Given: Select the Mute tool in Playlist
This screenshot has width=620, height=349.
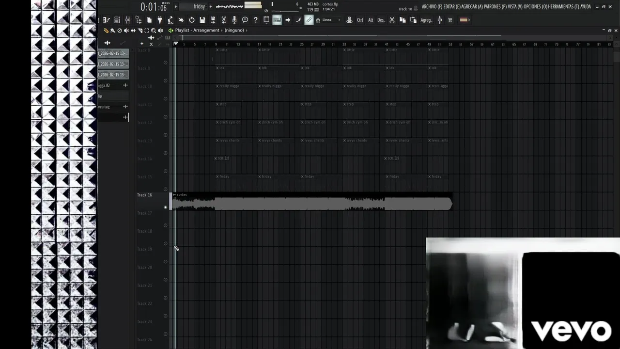Looking at the screenshot, I should (x=126, y=31).
